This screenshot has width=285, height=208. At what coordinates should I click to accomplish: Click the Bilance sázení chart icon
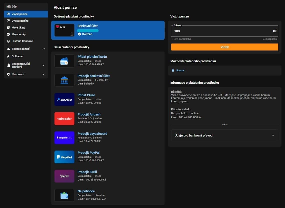pyautogui.click(x=8, y=49)
